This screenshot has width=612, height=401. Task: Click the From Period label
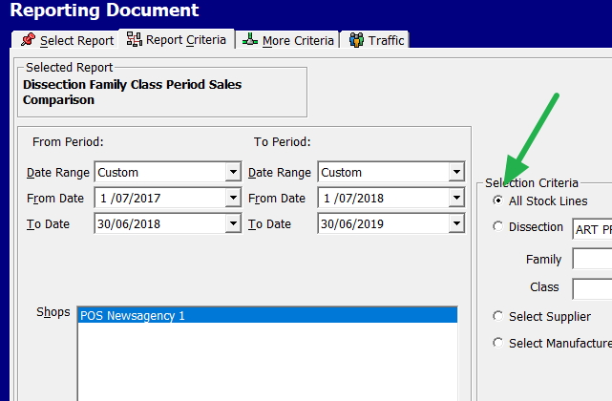coord(68,141)
